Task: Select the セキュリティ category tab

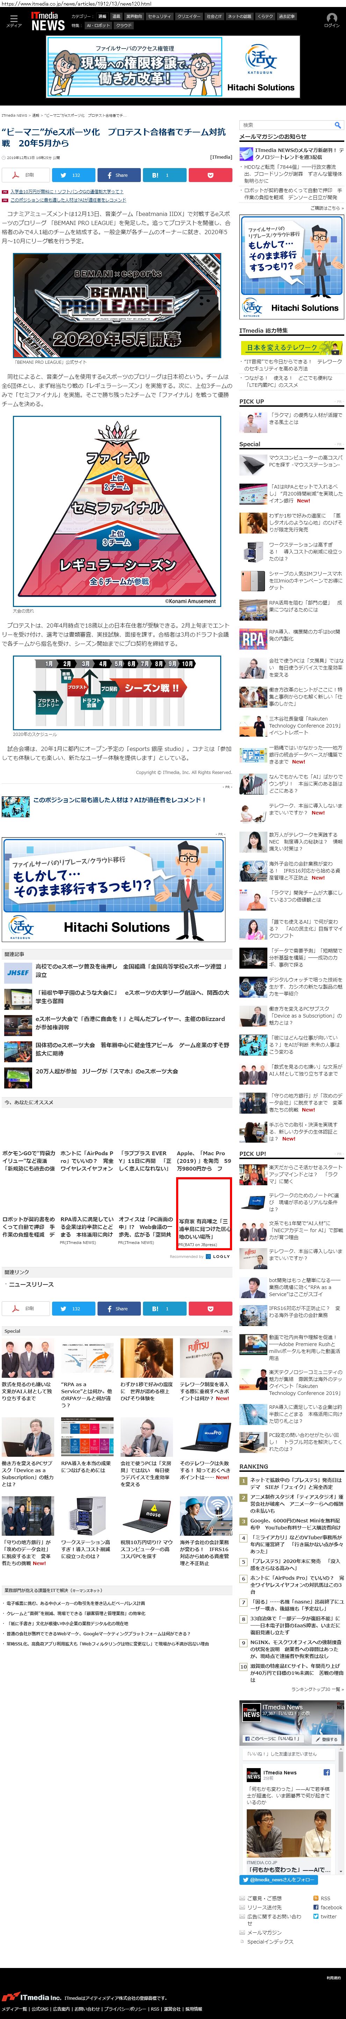Action: click(x=159, y=16)
